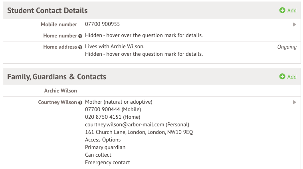Click the question mark icon next to Home number
Viewport: 303px width, 169px height.
pos(80,36)
